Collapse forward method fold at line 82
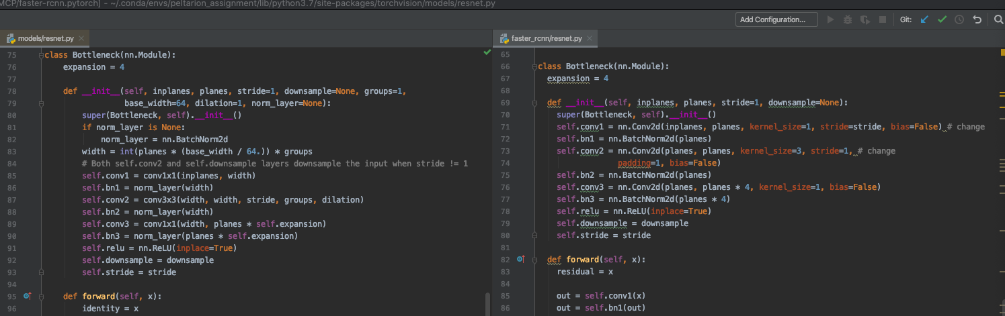The height and width of the screenshot is (316, 1005). [x=534, y=259]
